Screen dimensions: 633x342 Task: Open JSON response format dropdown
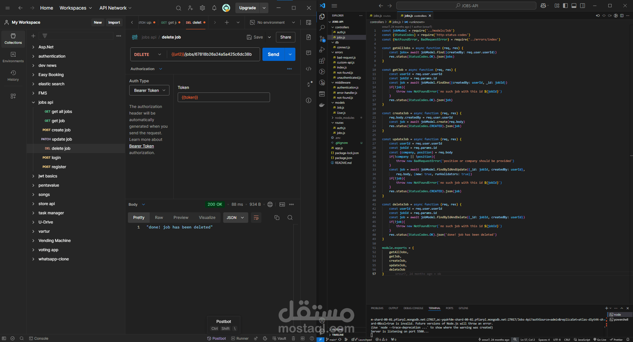(235, 218)
